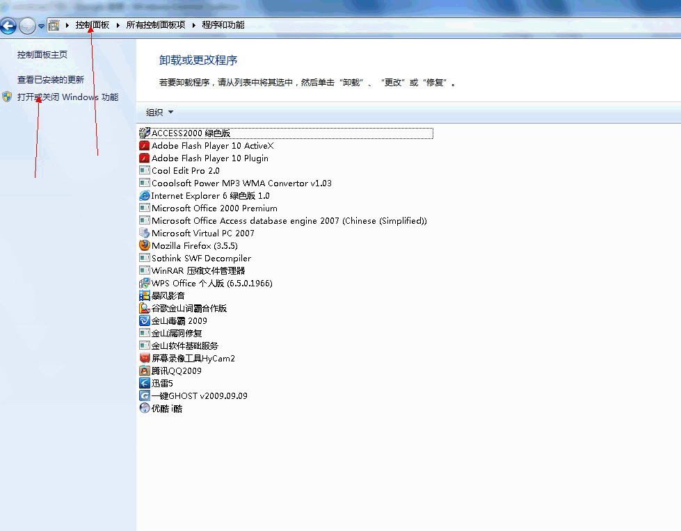Viewport: 681px width, 531px height.
Task: Click the 控制面板 breadcrumb
Action: (x=93, y=25)
